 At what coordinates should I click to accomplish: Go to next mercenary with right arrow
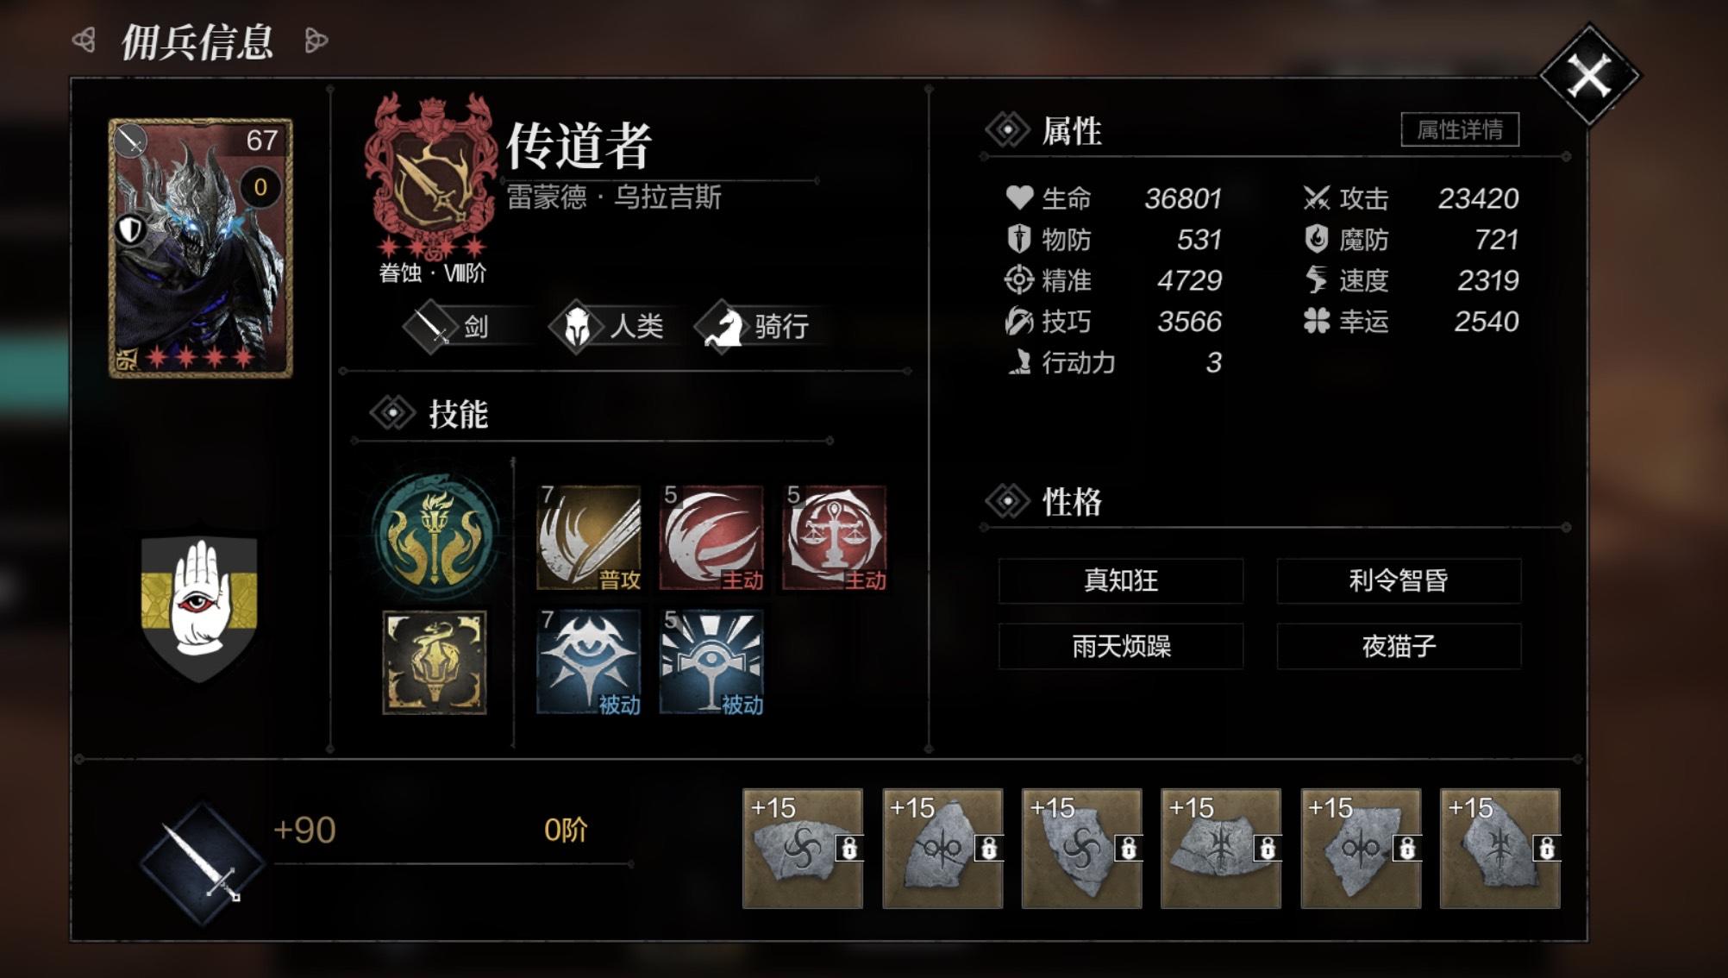(x=316, y=40)
